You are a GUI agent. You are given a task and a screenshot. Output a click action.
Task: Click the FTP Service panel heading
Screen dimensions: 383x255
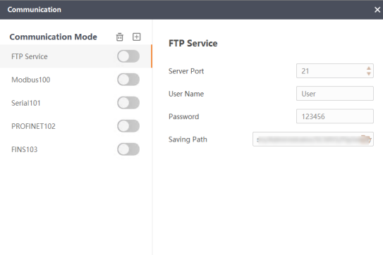[x=193, y=44]
